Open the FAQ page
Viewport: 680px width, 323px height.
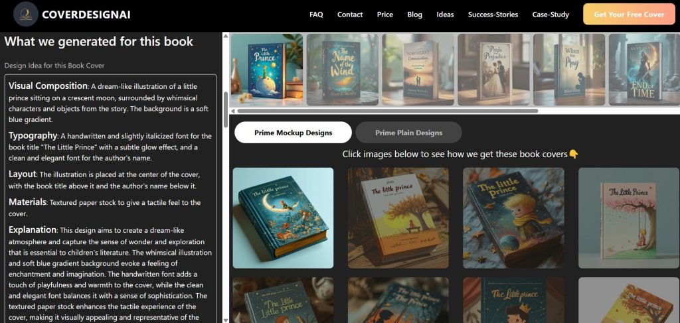[316, 15]
